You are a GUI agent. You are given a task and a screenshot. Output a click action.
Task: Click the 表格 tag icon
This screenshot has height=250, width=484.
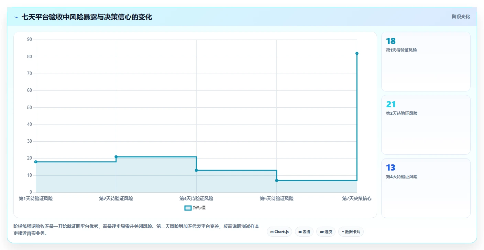point(300,232)
